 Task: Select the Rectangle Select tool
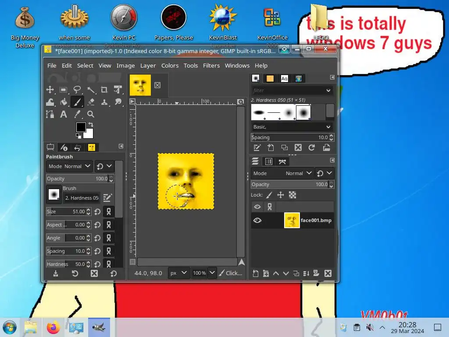[64, 90]
